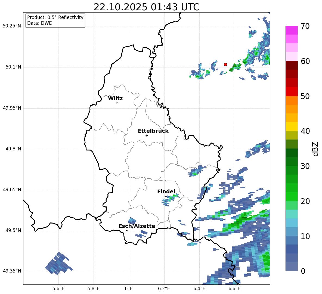Pick the magenta 68-70 dBZ color band

292,30
